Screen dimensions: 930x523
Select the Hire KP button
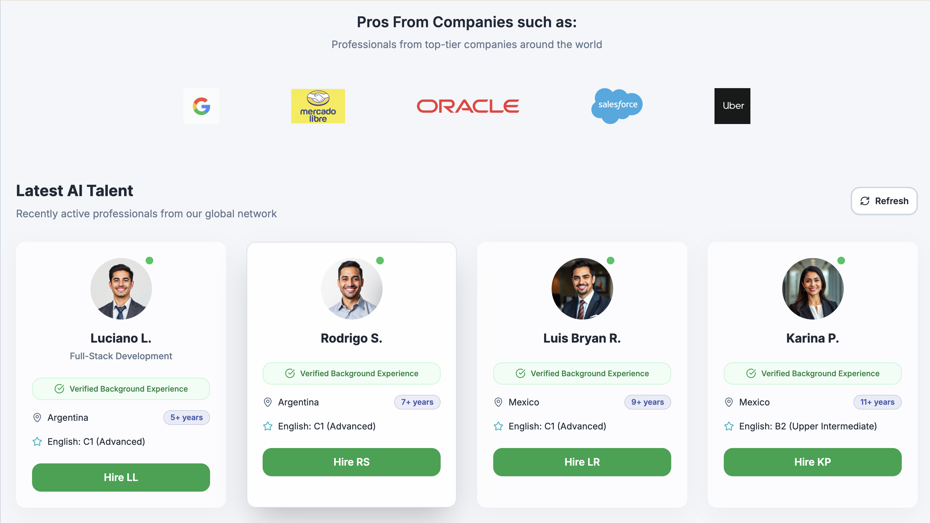point(812,462)
